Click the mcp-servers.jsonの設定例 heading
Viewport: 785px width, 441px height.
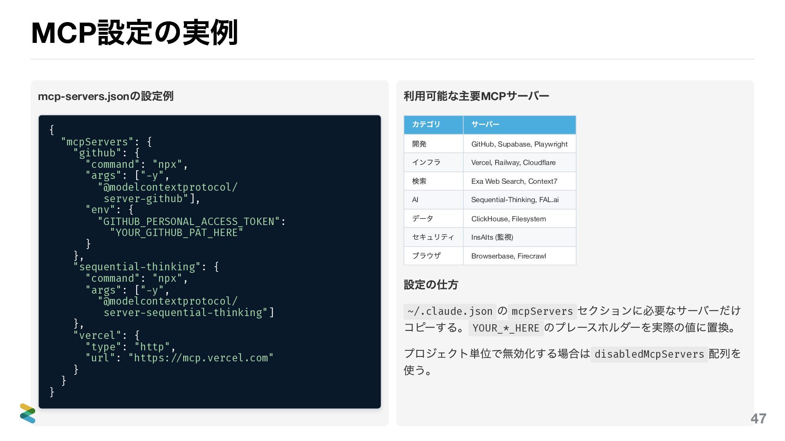pos(105,96)
